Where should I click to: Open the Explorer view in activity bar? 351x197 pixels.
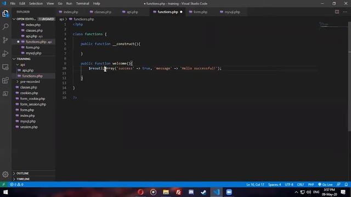(5, 14)
